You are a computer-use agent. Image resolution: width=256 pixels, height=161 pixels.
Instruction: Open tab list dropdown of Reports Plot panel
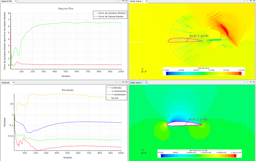tap(123, 1)
